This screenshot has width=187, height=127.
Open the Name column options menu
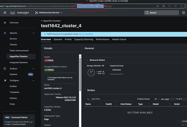pos(101,104)
